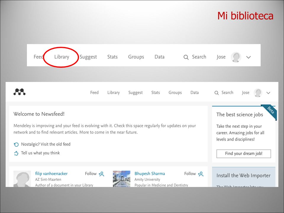Open Data in the lower navigation bar
The width and height of the screenshot is (284, 213).
point(195,93)
